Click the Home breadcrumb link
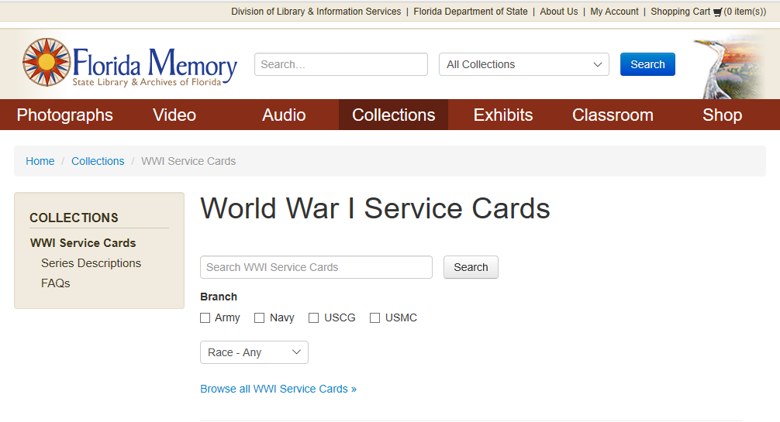The image size is (780, 422). tap(40, 162)
